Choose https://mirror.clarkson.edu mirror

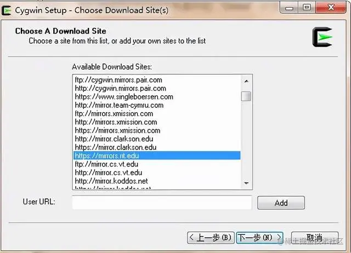[x=157, y=147]
